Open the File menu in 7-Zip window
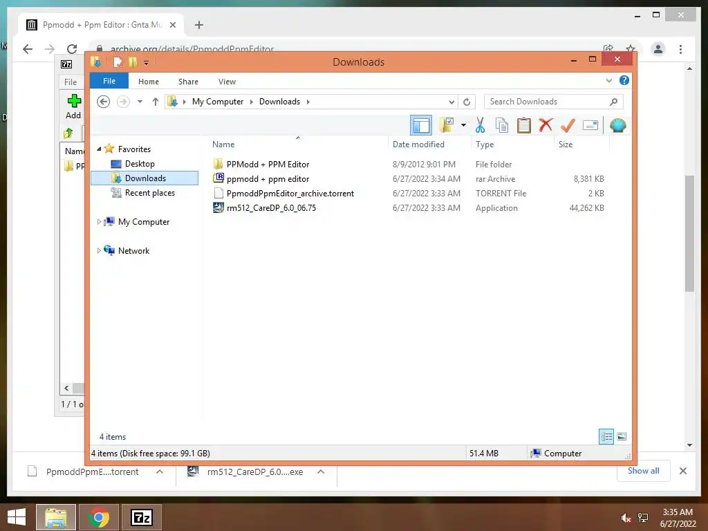 pyautogui.click(x=71, y=82)
